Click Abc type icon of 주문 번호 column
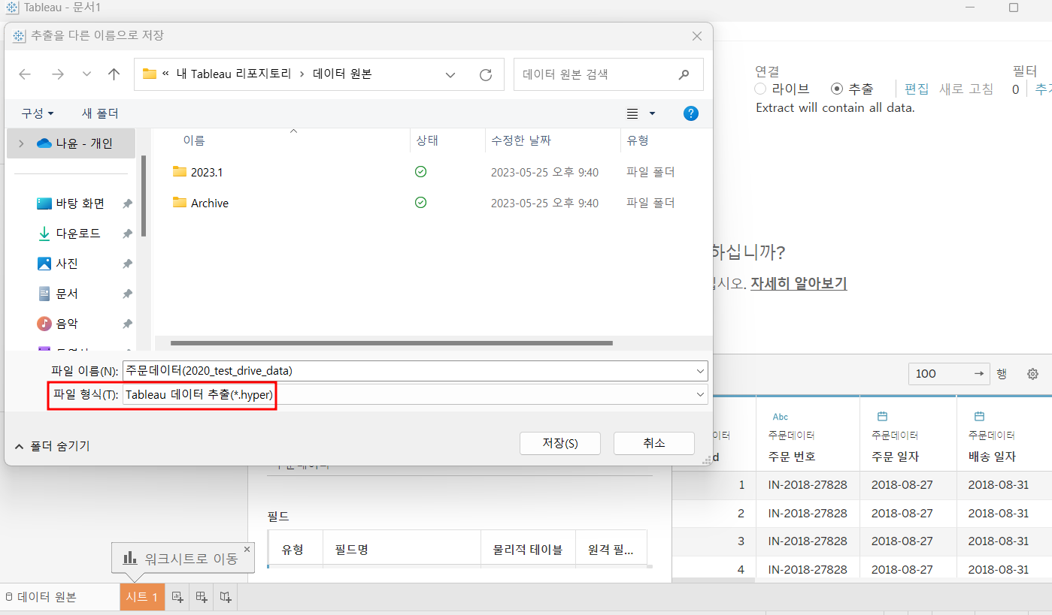Image resolution: width=1052 pixels, height=615 pixels. (x=781, y=417)
